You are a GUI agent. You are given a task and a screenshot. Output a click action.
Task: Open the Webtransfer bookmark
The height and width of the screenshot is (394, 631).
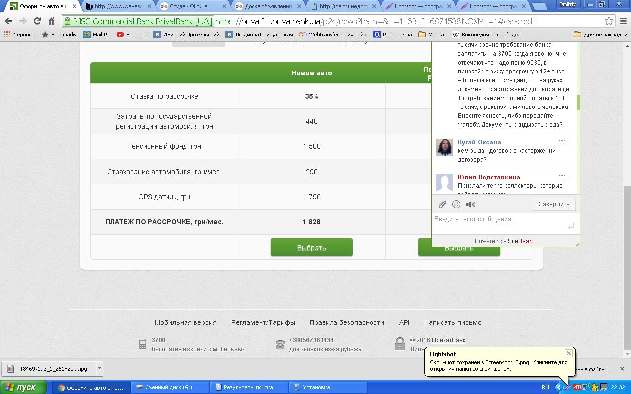click(333, 35)
